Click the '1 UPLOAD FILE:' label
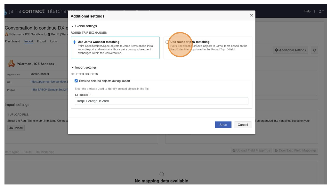The height and width of the screenshot is (188, 331). pos(18,115)
